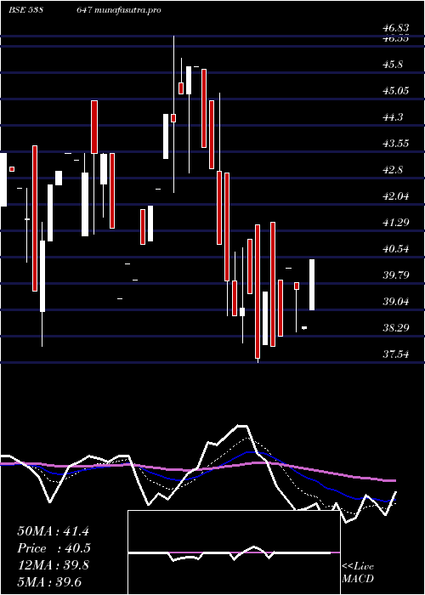The image size is (425, 595).
Task: Click the 42.8 price axis label
Action: tap(393, 170)
